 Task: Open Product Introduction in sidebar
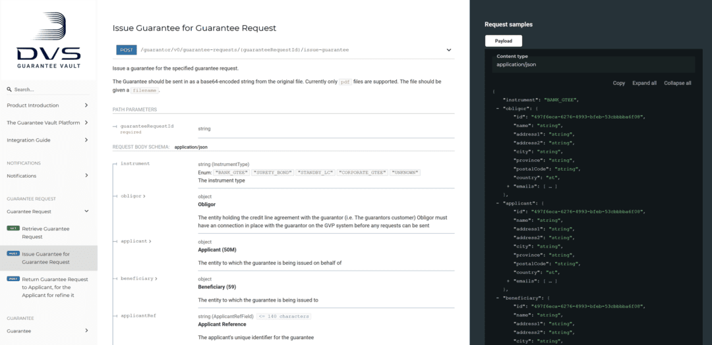pyautogui.click(x=33, y=105)
